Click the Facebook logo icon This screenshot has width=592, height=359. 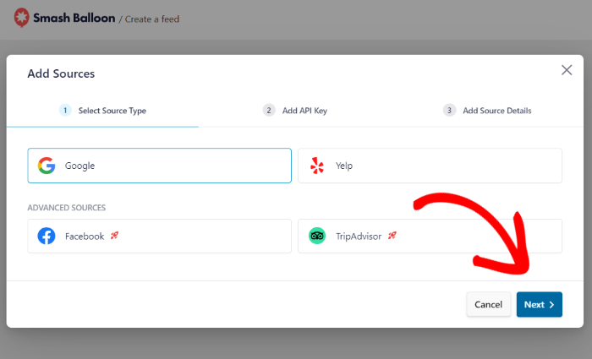[x=47, y=236]
